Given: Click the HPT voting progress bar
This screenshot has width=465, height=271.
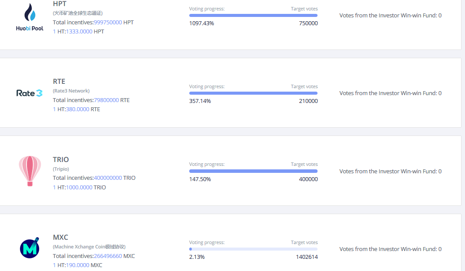Looking at the screenshot, I should coord(253,15).
